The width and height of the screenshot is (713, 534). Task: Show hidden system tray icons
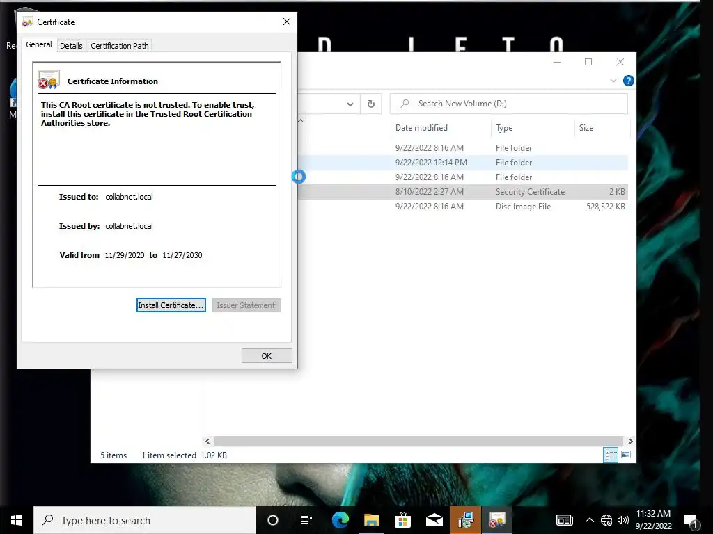(589, 520)
